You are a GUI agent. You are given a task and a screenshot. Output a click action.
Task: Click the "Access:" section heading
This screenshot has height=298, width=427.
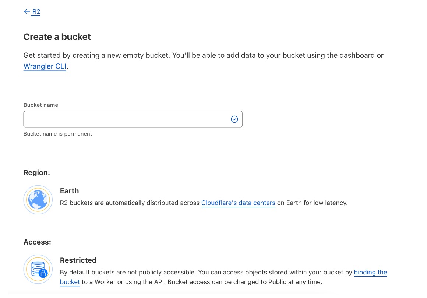click(37, 242)
